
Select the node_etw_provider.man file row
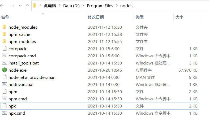click(x=100, y=77)
